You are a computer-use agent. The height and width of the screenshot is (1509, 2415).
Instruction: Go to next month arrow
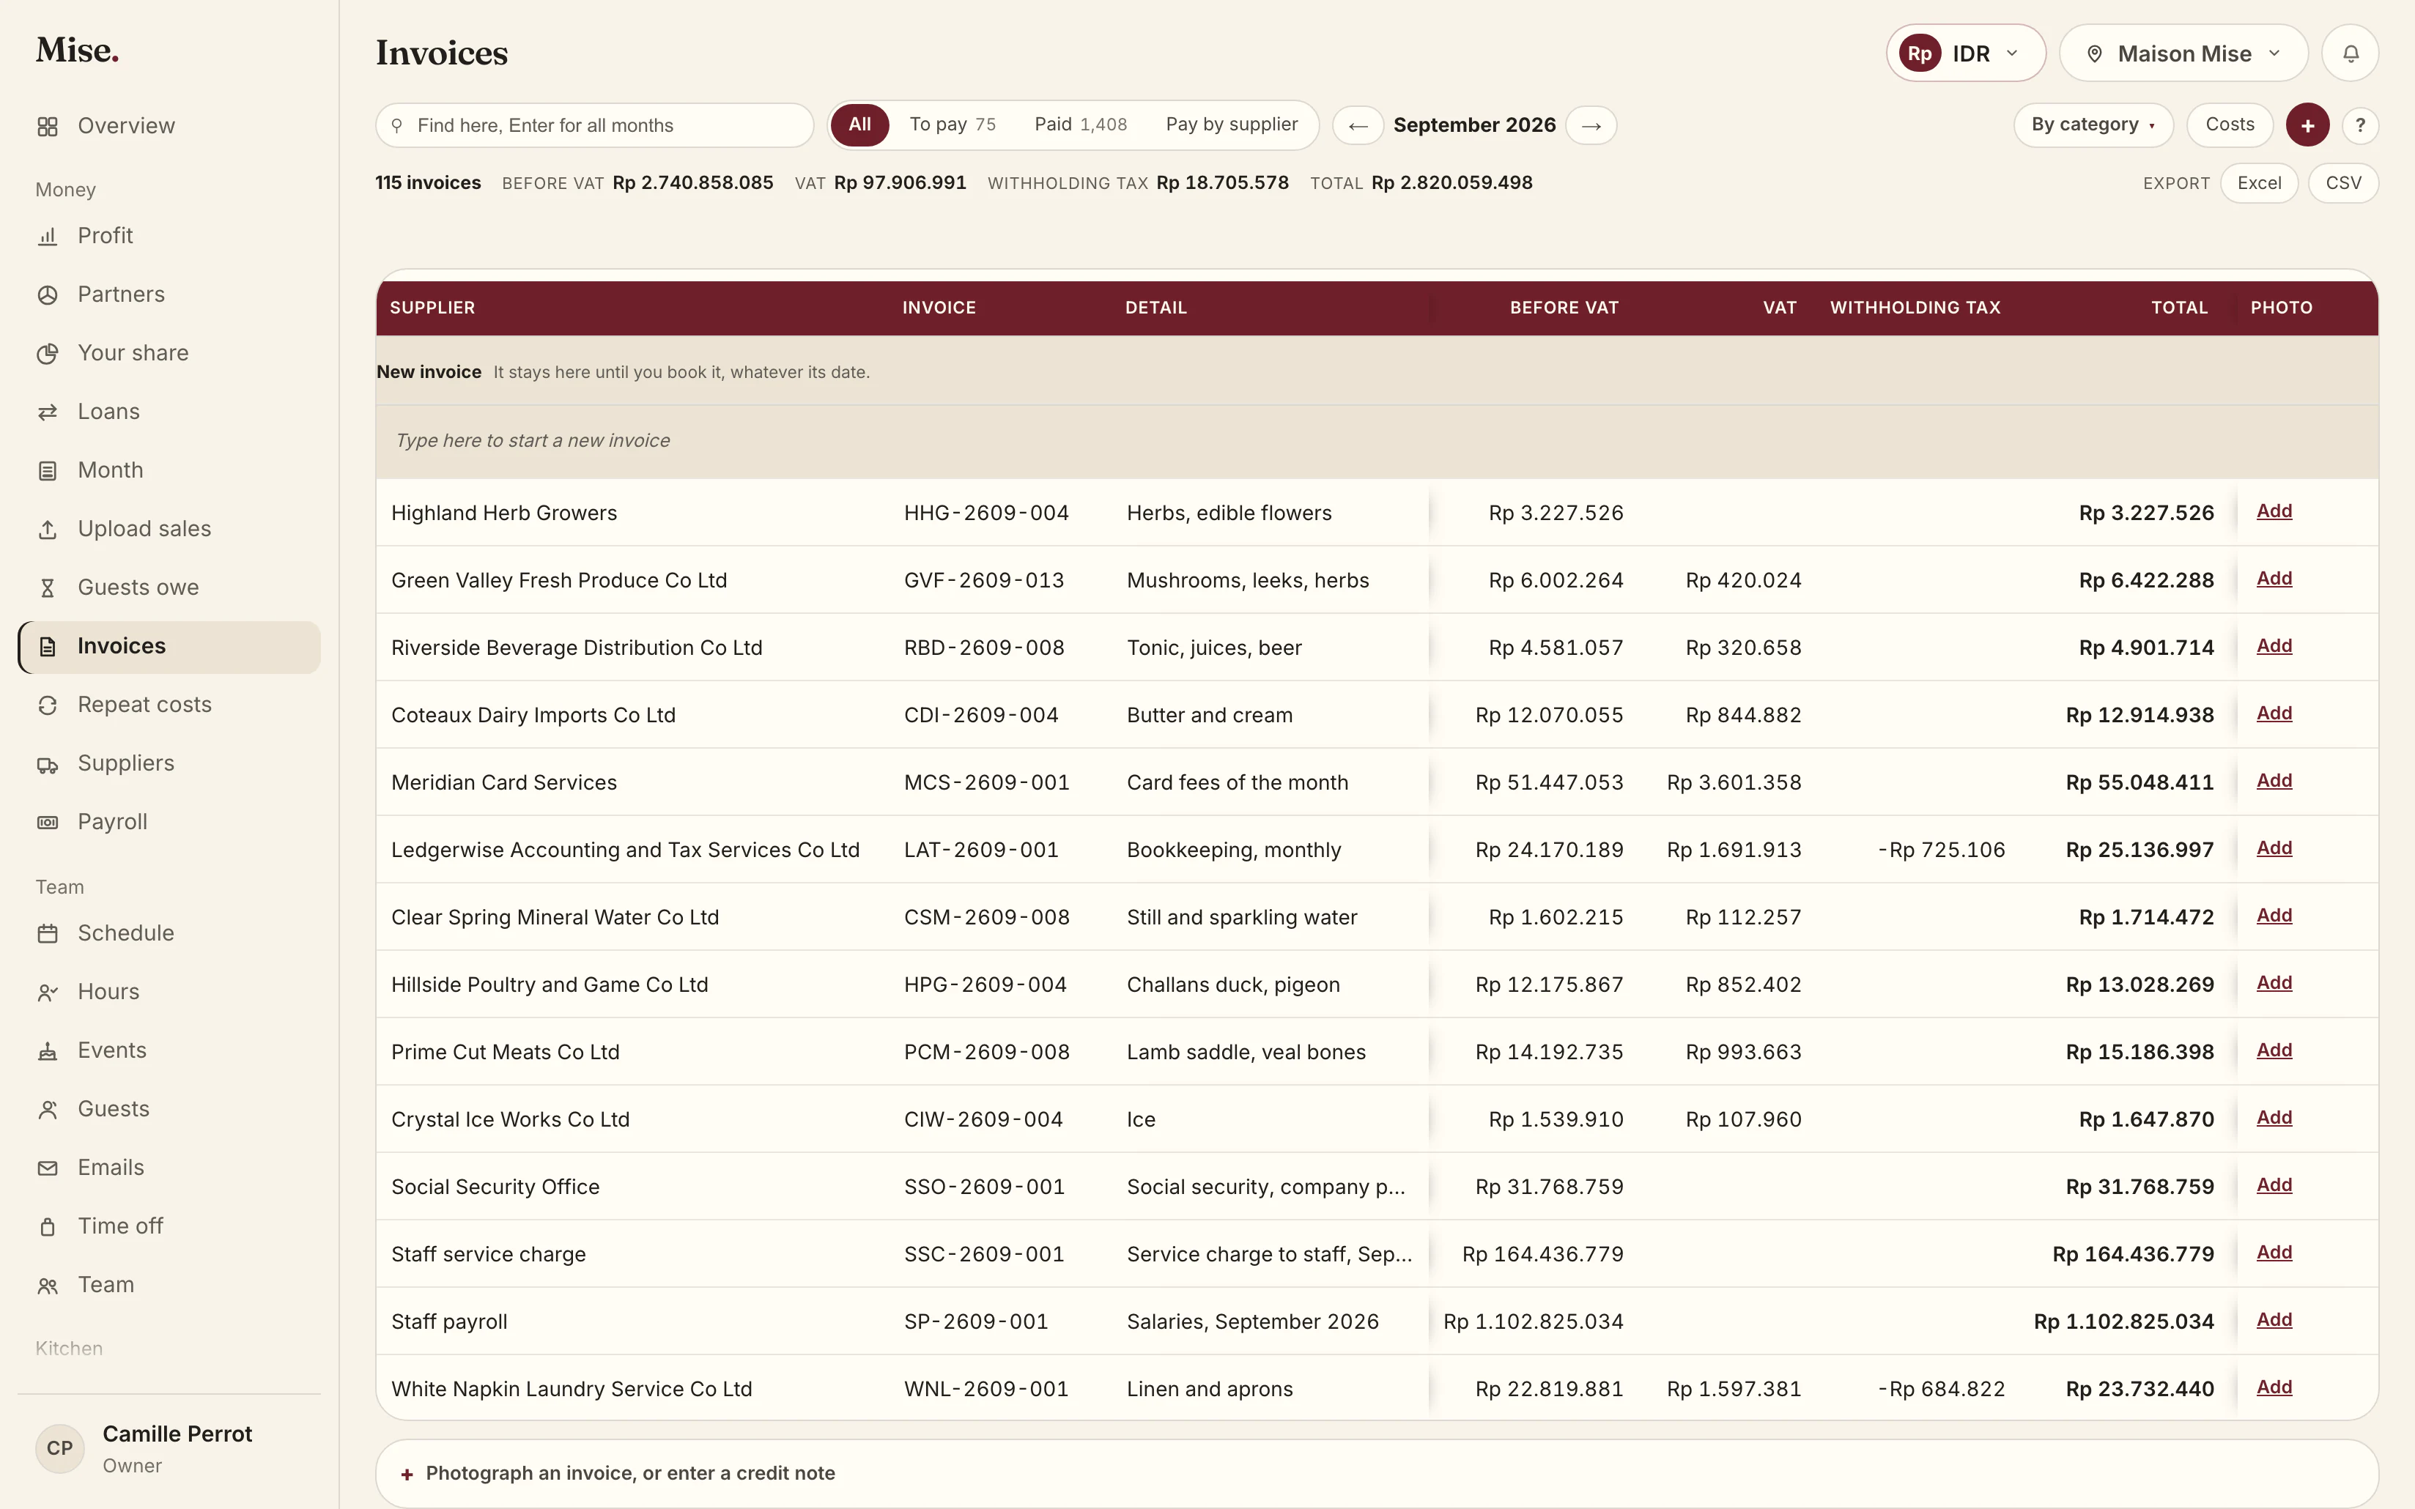click(1591, 126)
